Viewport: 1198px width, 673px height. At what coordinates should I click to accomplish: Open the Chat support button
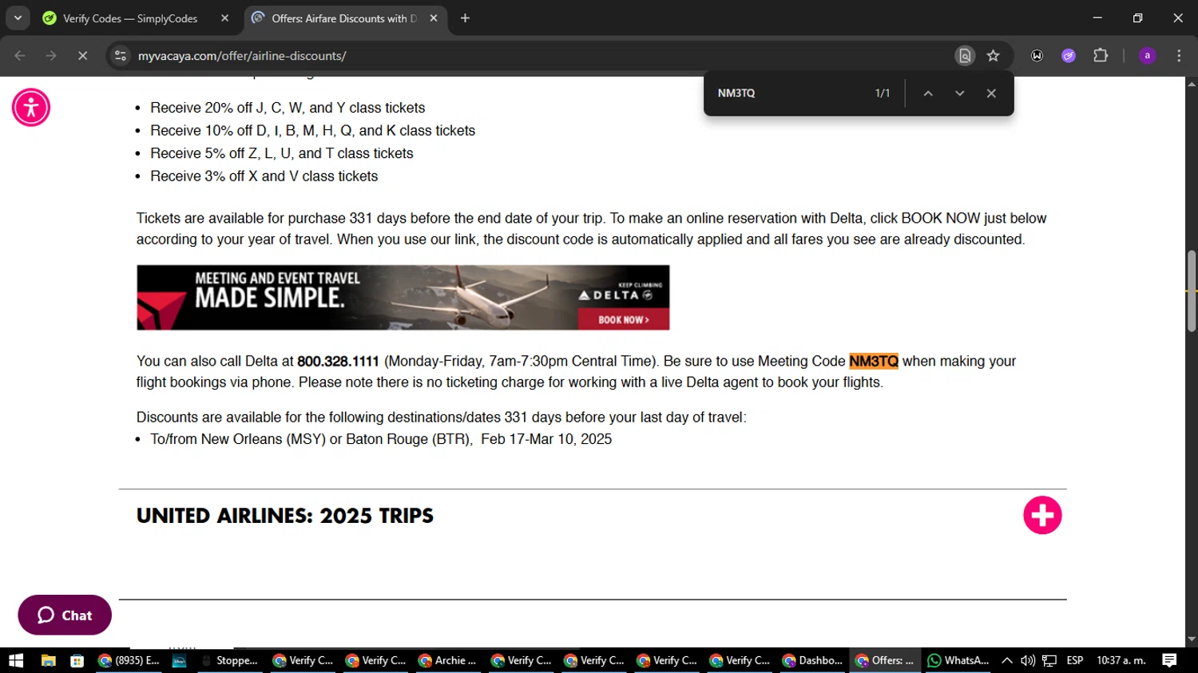65,615
